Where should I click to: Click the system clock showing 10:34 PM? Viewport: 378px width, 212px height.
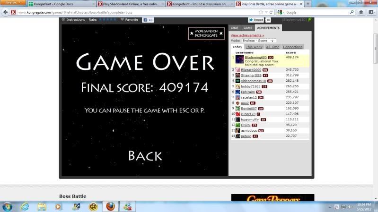pyautogui.click(x=364, y=207)
